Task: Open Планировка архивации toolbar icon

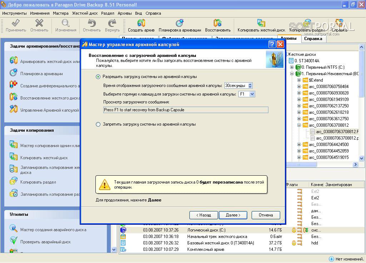Action: 180,23
